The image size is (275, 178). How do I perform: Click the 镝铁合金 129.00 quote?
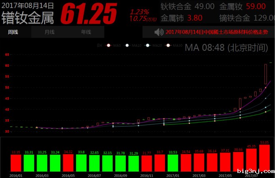click(245, 18)
